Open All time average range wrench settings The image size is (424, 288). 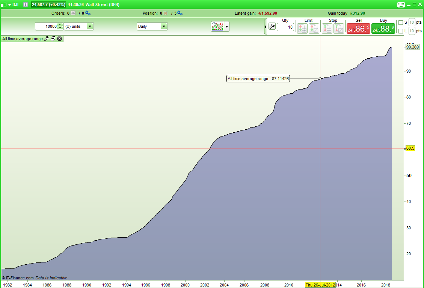click(x=47, y=39)
